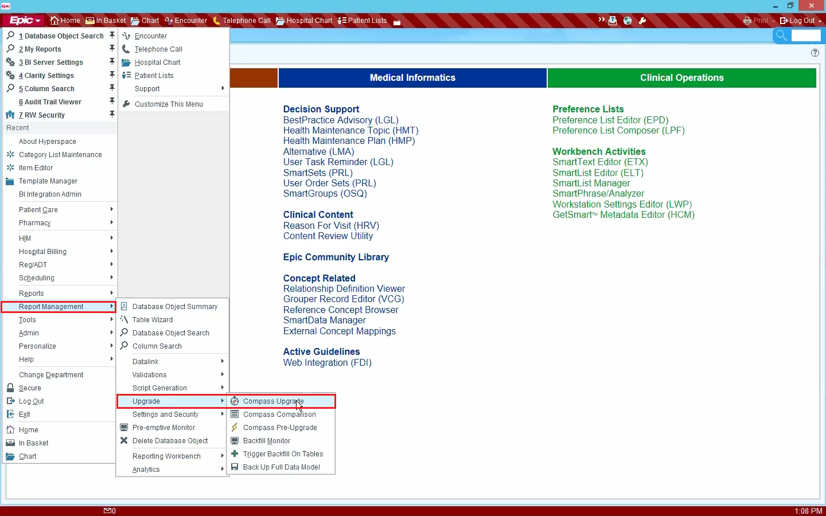This screenshot has width=826, height=516.
Task: Unpin Audit Trail Viewer pin icon
Action: coord(112,101)
